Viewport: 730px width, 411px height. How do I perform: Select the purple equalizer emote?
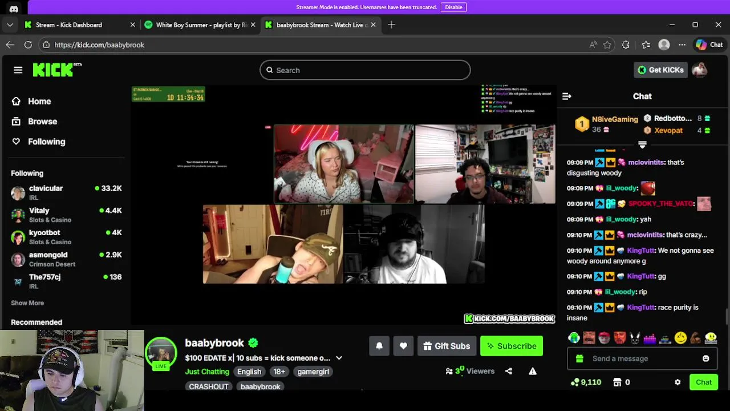650,338
